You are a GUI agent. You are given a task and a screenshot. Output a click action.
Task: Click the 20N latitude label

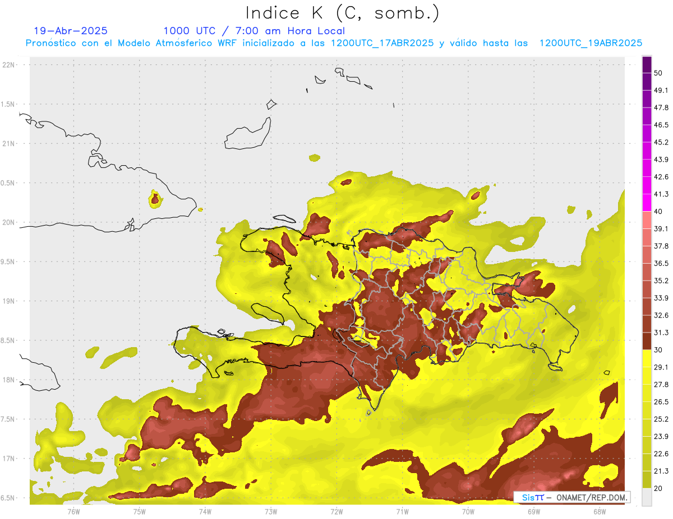tap(9, 222)
